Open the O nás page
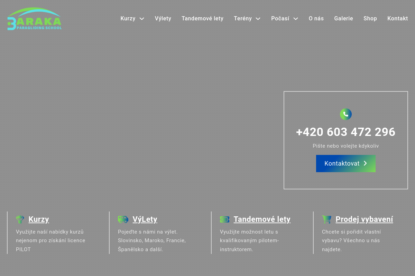415x276 pixels. click(x=316, y=19)
